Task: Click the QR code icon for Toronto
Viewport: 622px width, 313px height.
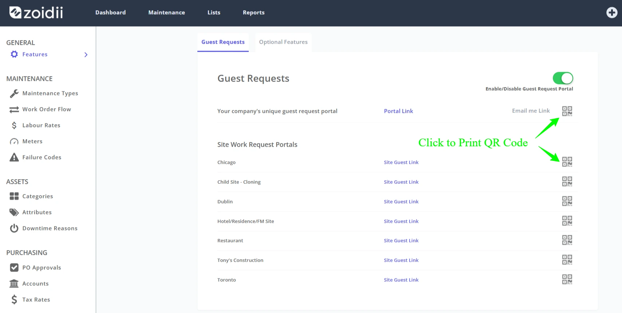Action: pos(567,280)
